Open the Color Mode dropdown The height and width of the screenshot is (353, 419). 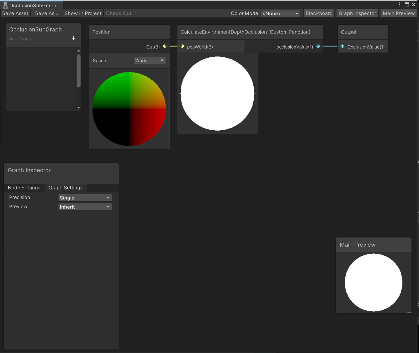(280, 13)
